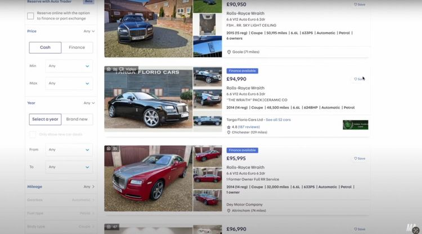This screenshot has width=422, height=234.
Task: Open photo gallery camera icon on red Wraith
Action: pyautogui.click(x=109, y=148)
